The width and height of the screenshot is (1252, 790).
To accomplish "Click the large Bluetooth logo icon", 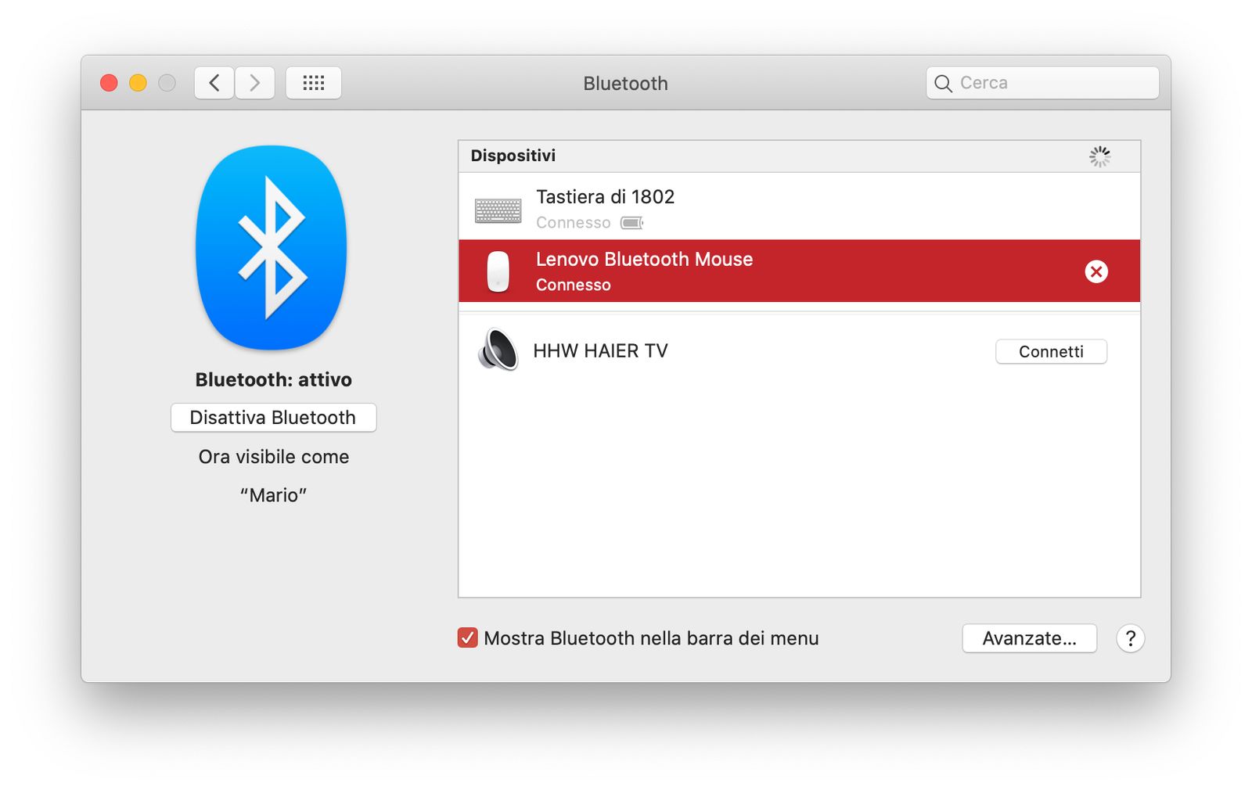I will (x=271, y=247).
